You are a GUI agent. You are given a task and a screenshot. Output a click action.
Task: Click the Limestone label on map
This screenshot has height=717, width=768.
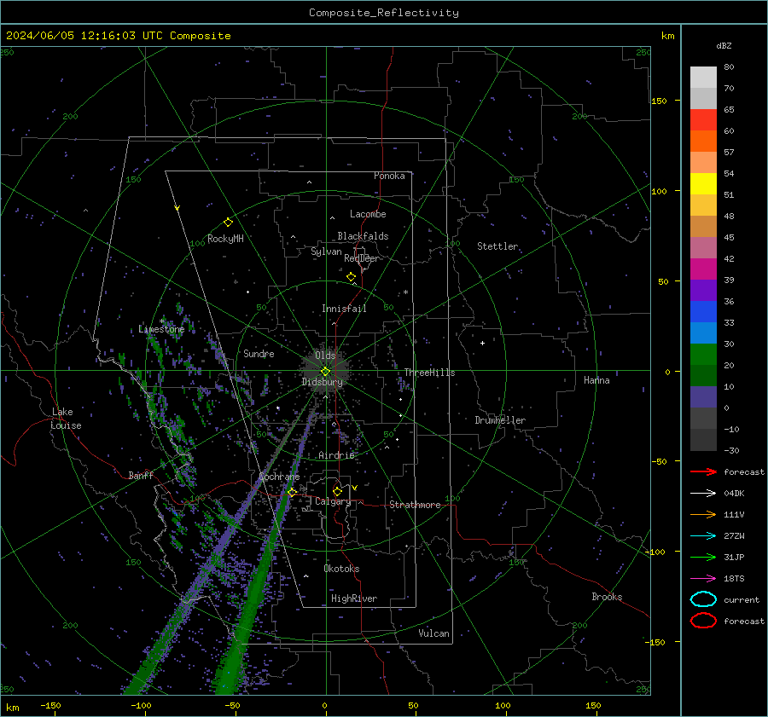[161, 329]
